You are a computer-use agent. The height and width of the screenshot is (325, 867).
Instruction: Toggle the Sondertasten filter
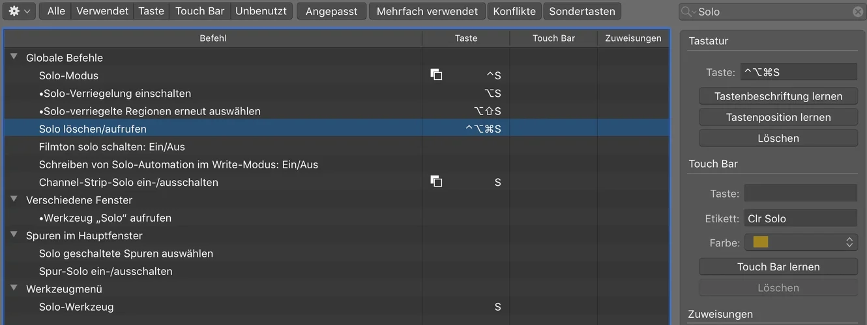[581, 11]
